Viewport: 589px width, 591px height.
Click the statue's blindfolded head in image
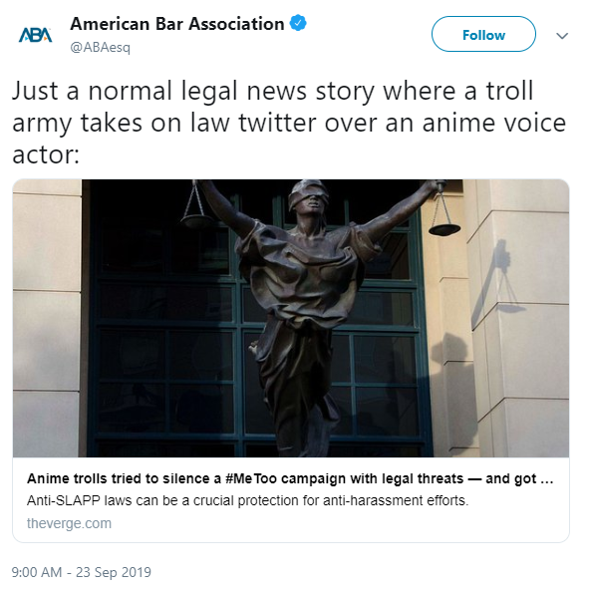pos(308,197)
